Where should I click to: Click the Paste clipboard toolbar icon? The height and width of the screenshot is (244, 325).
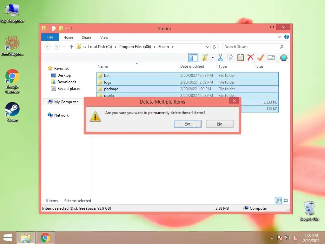pos(241,58)
